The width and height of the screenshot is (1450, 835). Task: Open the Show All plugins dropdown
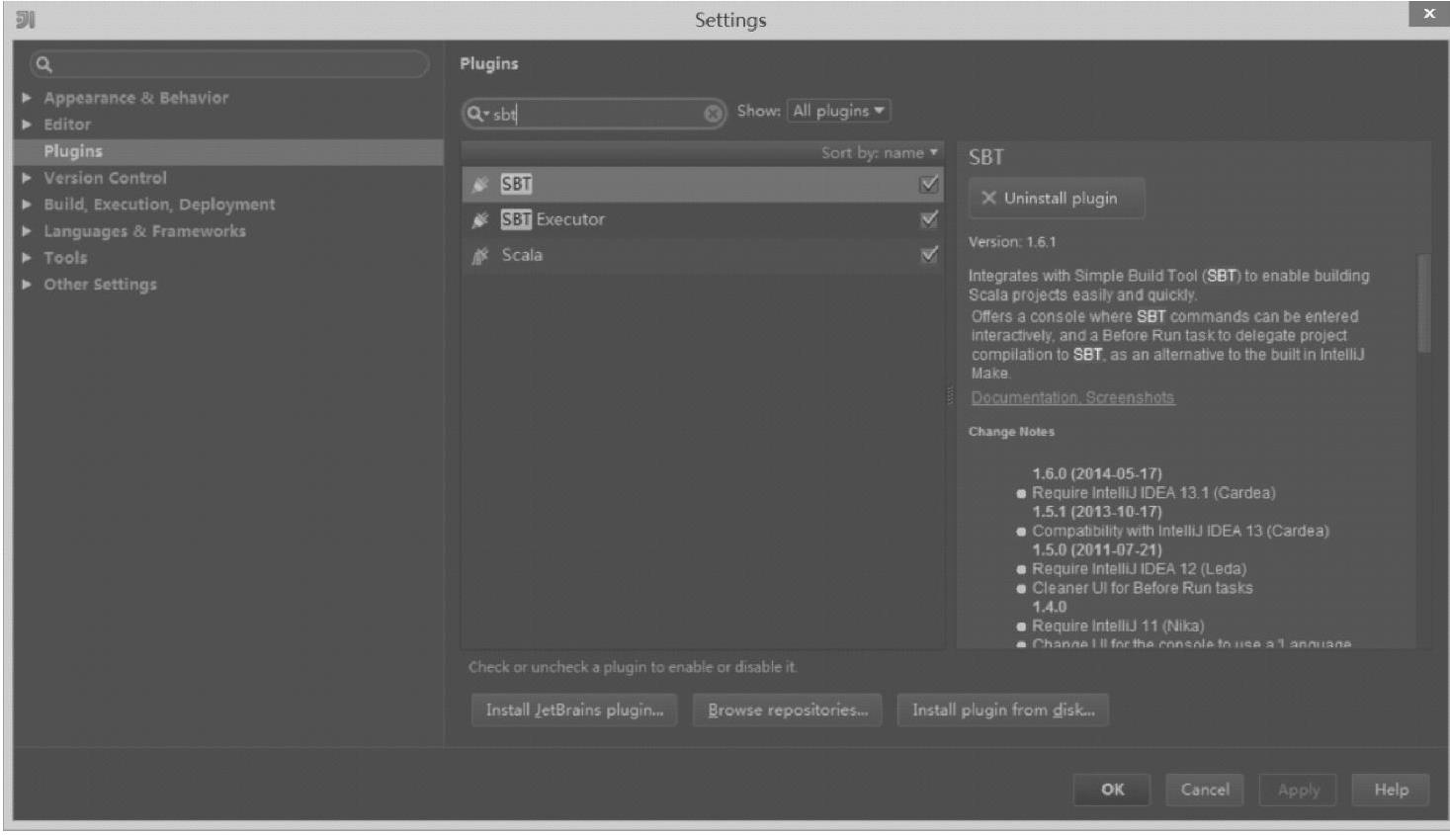click(838, 111)
